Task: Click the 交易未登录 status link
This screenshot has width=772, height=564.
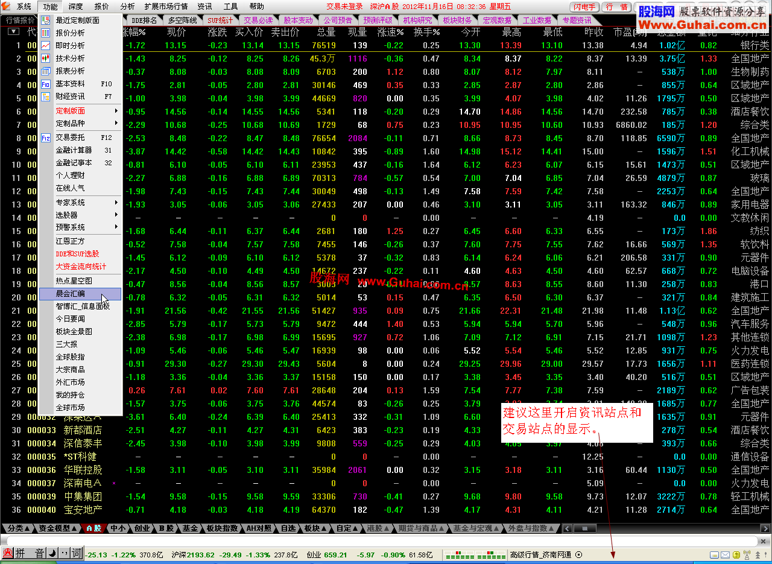Action: click(x=345, y=7)
